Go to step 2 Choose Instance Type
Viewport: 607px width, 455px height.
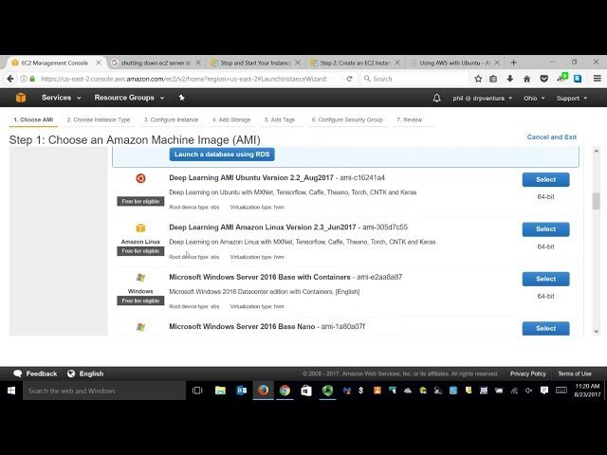[99, 120]
